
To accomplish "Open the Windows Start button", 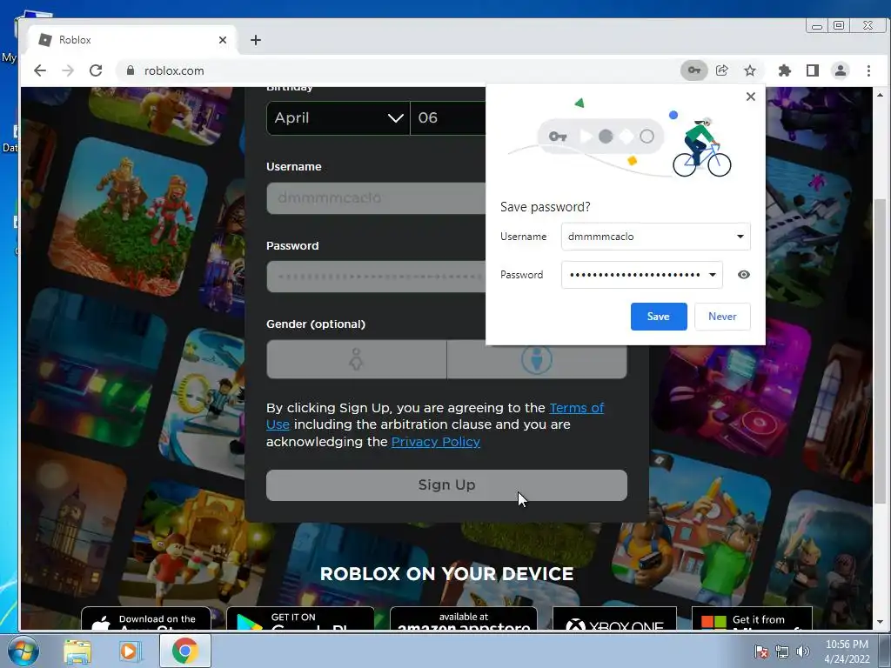I will [23, 651].
